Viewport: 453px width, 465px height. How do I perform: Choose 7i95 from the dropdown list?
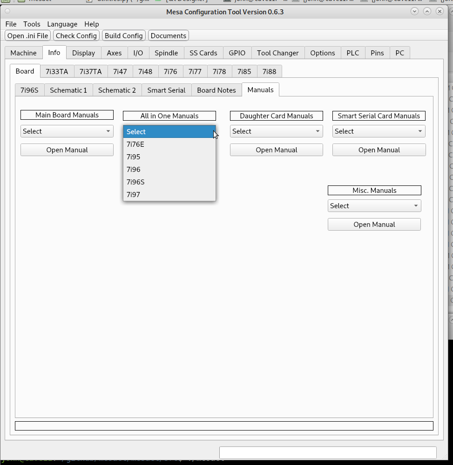(x=169, y=157)
